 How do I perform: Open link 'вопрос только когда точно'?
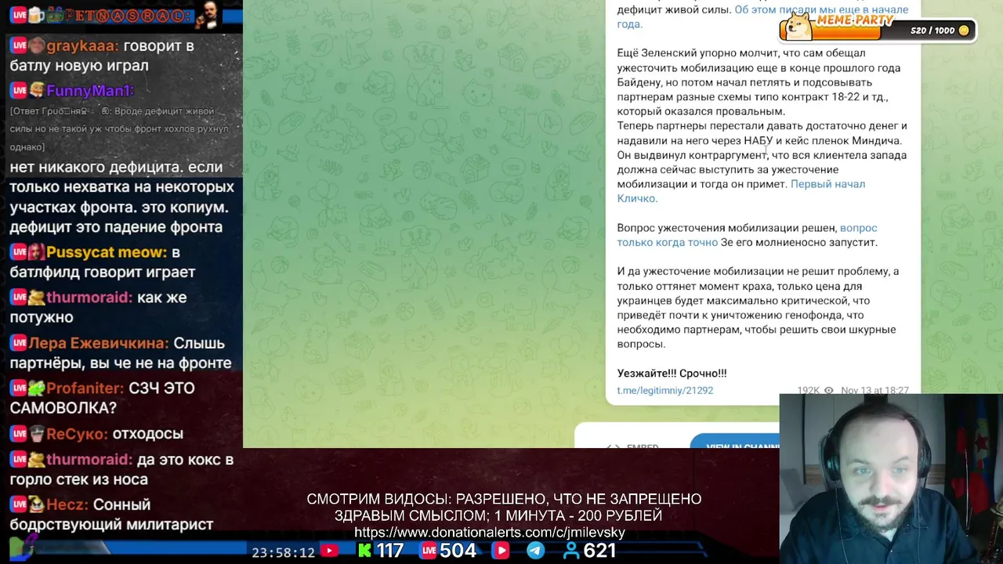click(x=747, y=235)
